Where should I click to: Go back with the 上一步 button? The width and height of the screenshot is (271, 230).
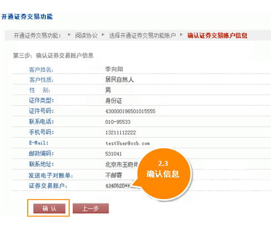[x=91, y=208]
